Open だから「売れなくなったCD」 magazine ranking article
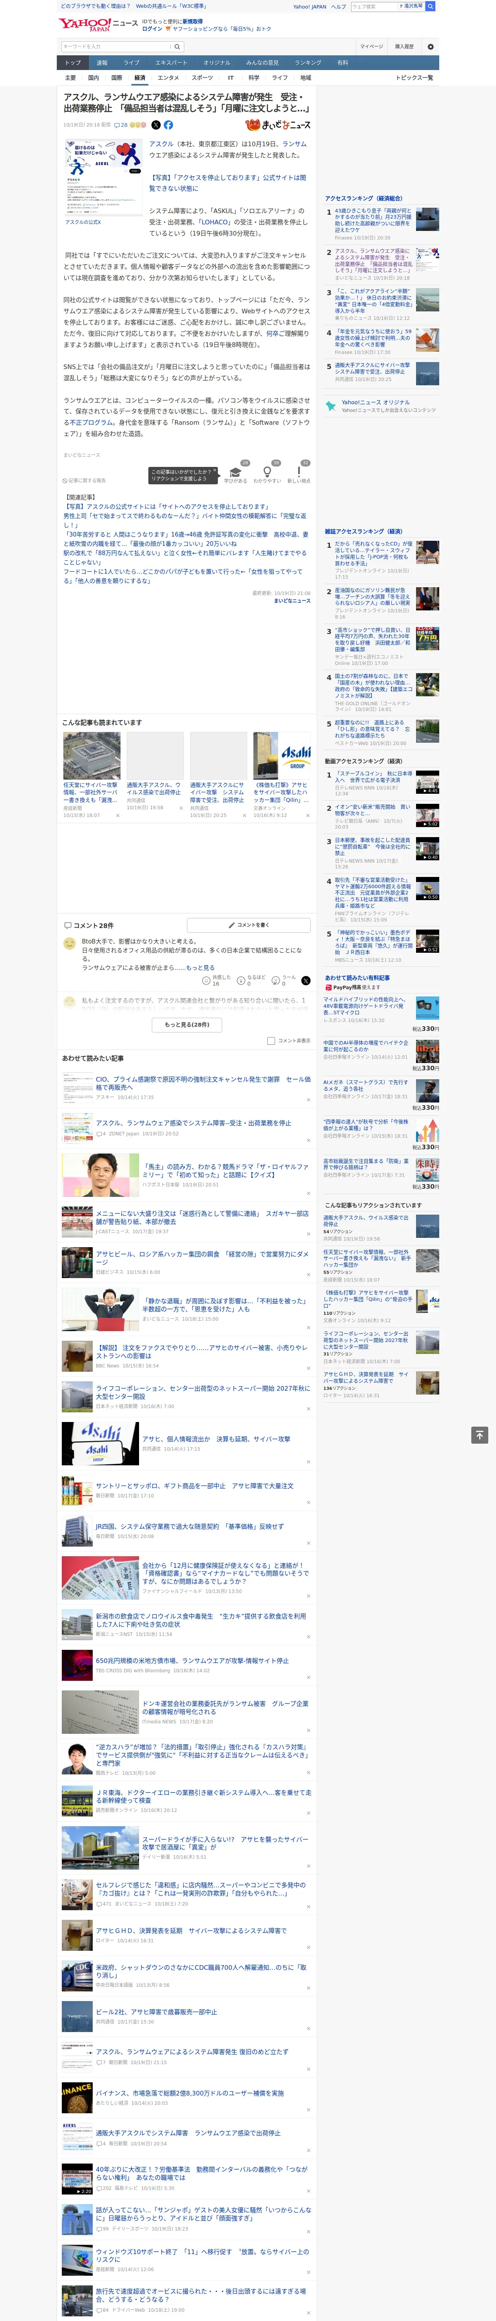Screen dimensions: 496x2321 pos(374,553)
